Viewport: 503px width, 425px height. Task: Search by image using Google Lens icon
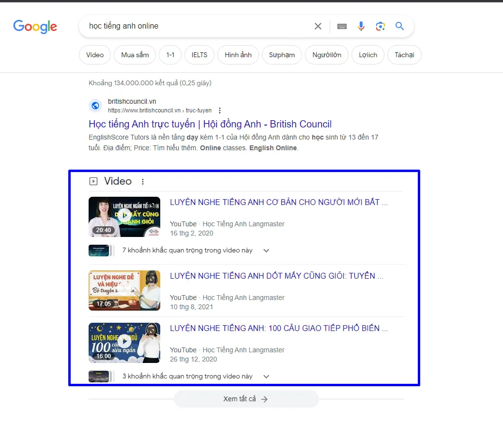click(x=381, y=26)
